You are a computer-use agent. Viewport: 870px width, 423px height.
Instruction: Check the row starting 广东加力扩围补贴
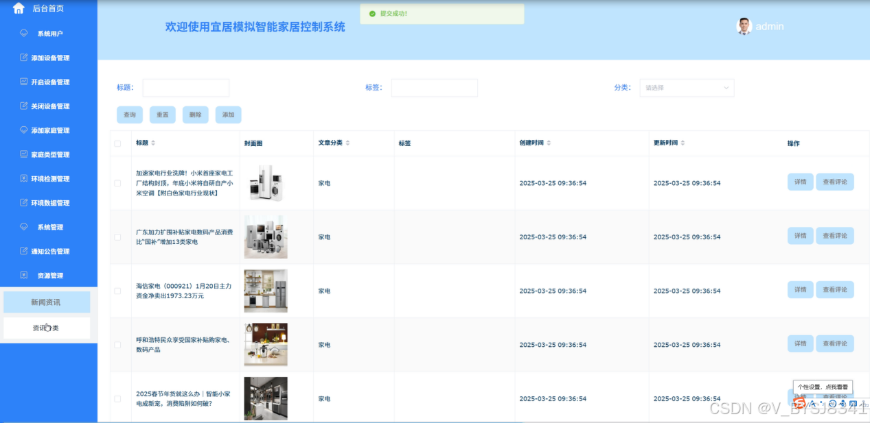point(117,237)
